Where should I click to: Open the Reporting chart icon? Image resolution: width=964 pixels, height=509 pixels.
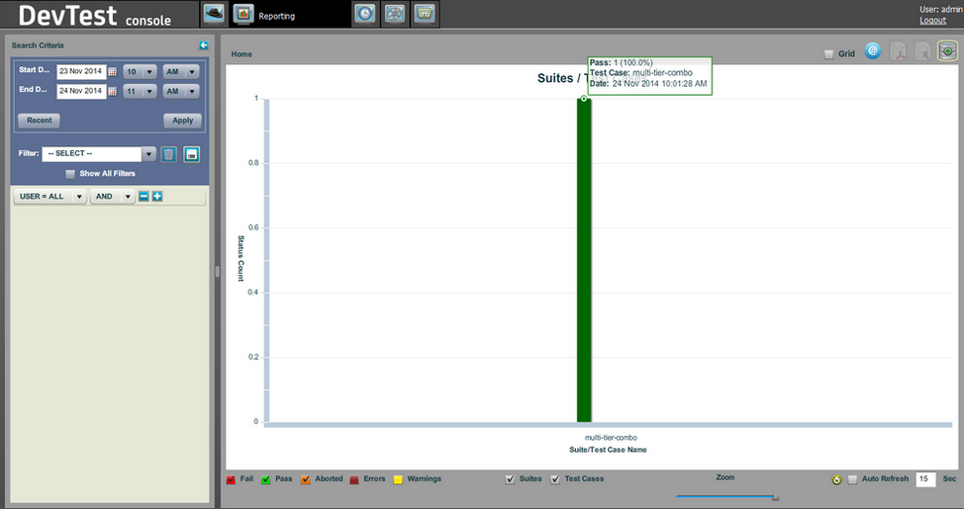pyautogui.click(x=243, y=14)
